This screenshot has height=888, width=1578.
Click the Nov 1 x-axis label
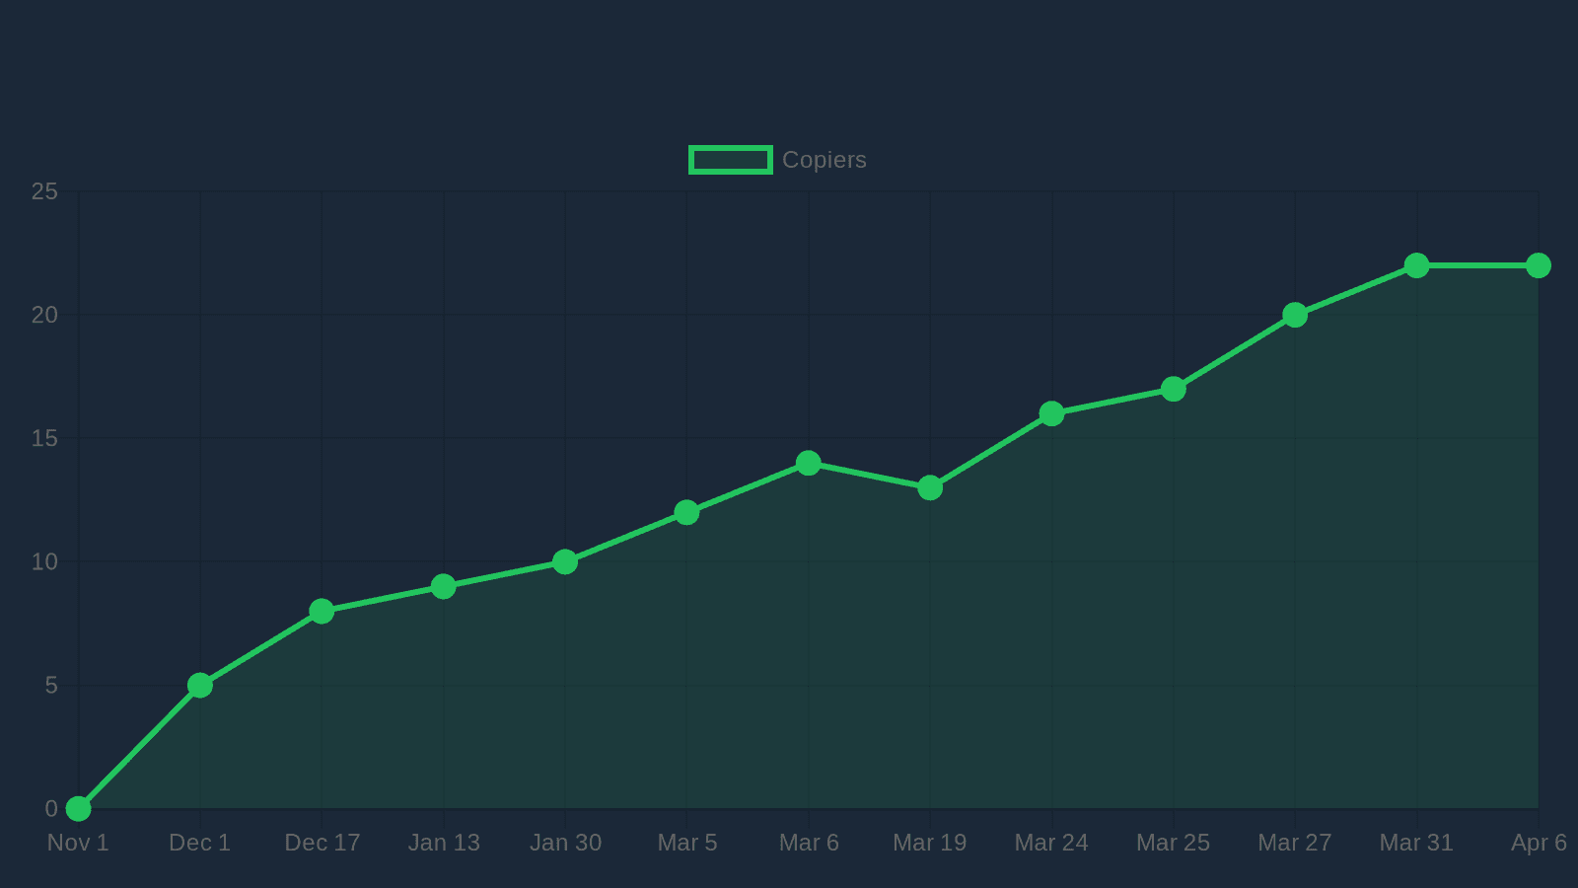coord(78,843)
